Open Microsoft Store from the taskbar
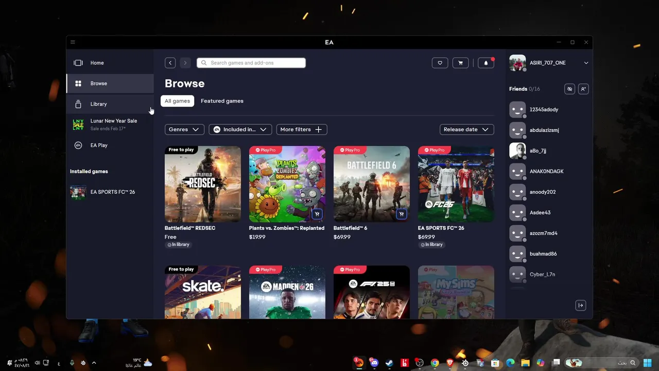This screenshot has height=371, width=659. tap(495, 363)
